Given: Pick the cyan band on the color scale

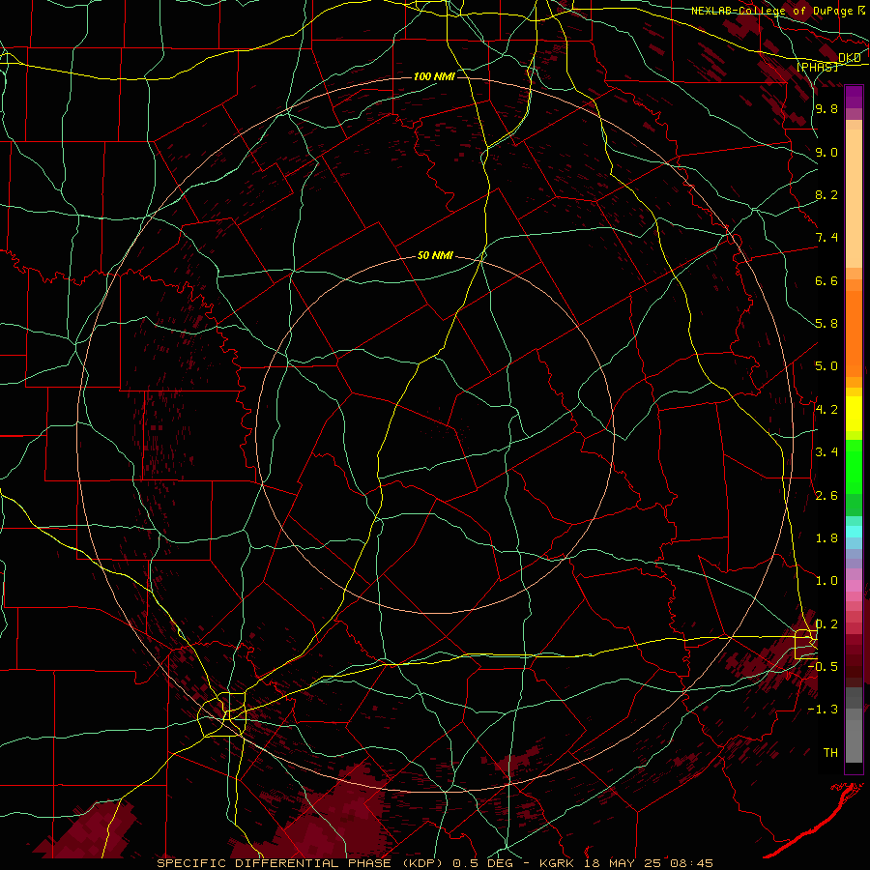Looking at the screenshot, I should 854,532.
